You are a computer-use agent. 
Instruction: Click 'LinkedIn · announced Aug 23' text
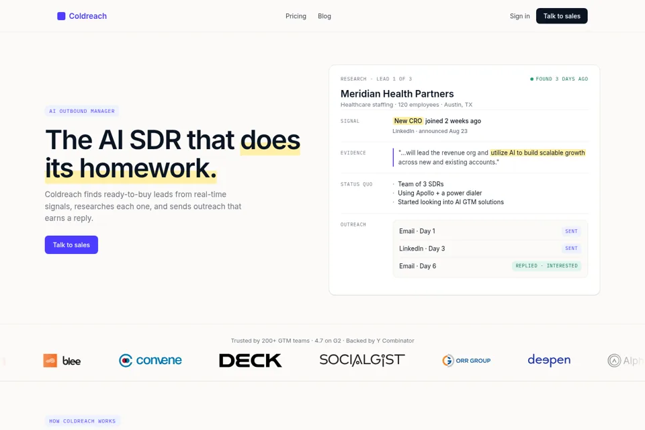coord(430,131)
